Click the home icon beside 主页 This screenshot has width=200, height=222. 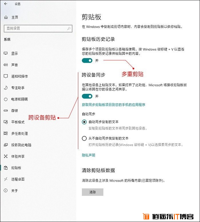coord(6,17)
